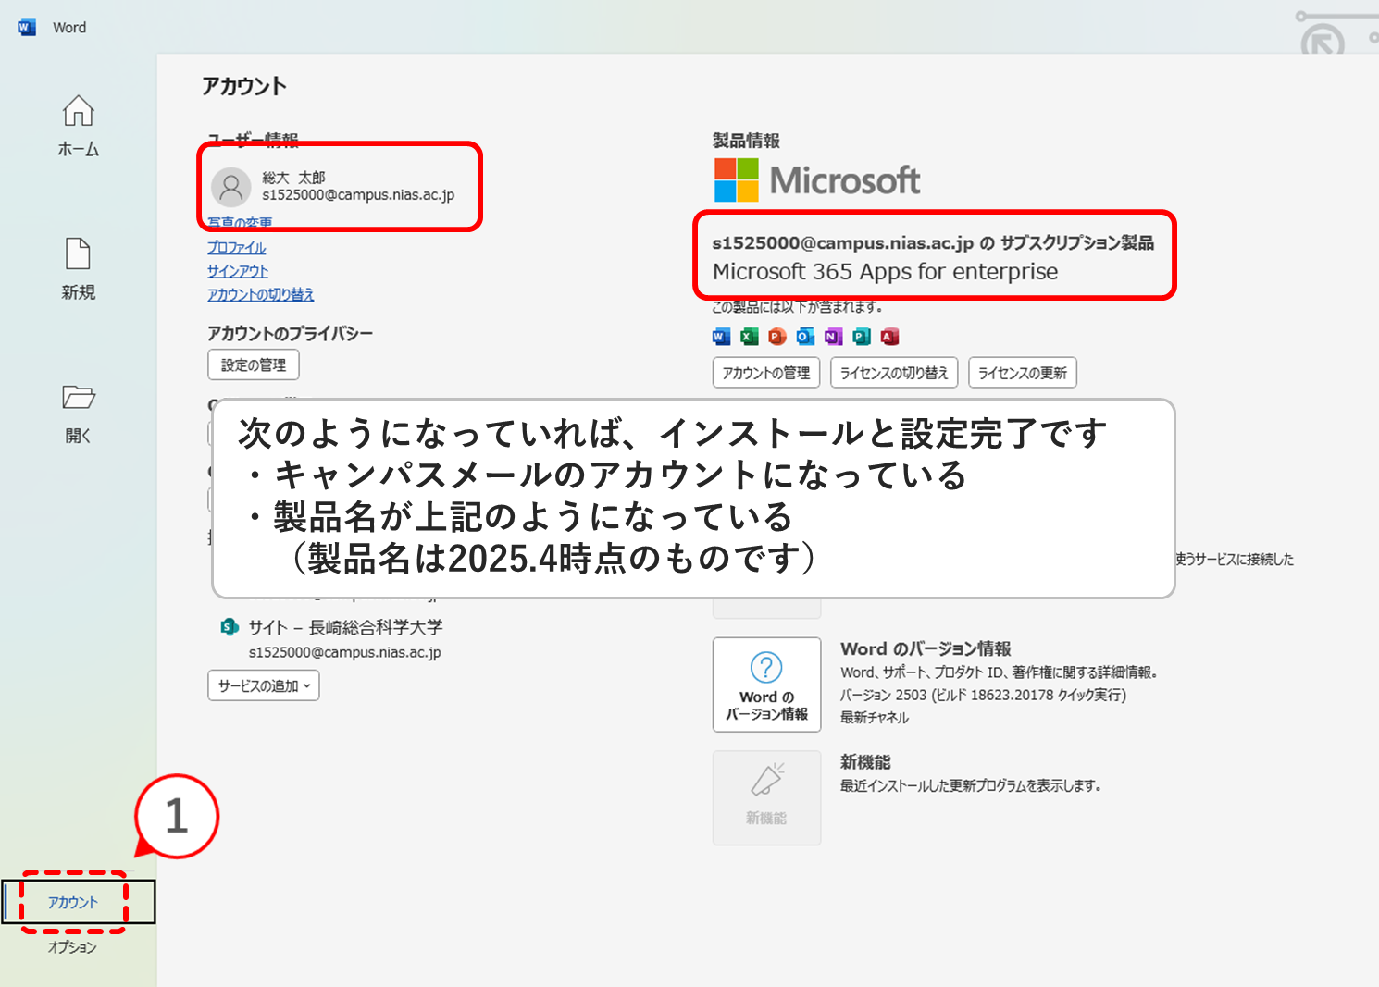Click the SharePoint site service icon
The image size is (1379, 987).
tap(229, 627)
